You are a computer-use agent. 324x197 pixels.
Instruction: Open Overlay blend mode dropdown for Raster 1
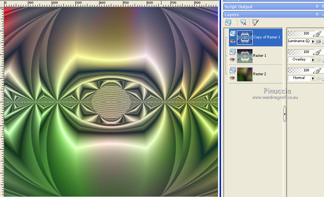(313, 60)
